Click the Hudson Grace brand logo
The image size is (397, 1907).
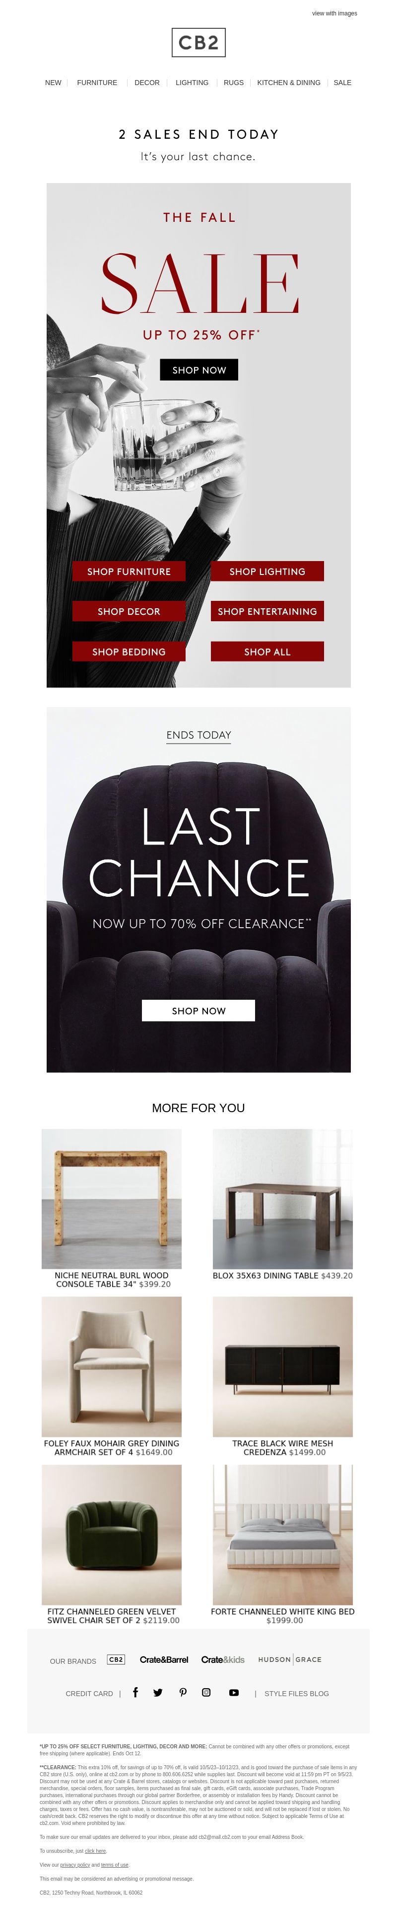pyautogui.click(x=290, y=1659)
